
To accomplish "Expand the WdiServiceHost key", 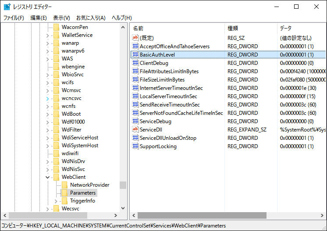I will [x=47, y=138].
